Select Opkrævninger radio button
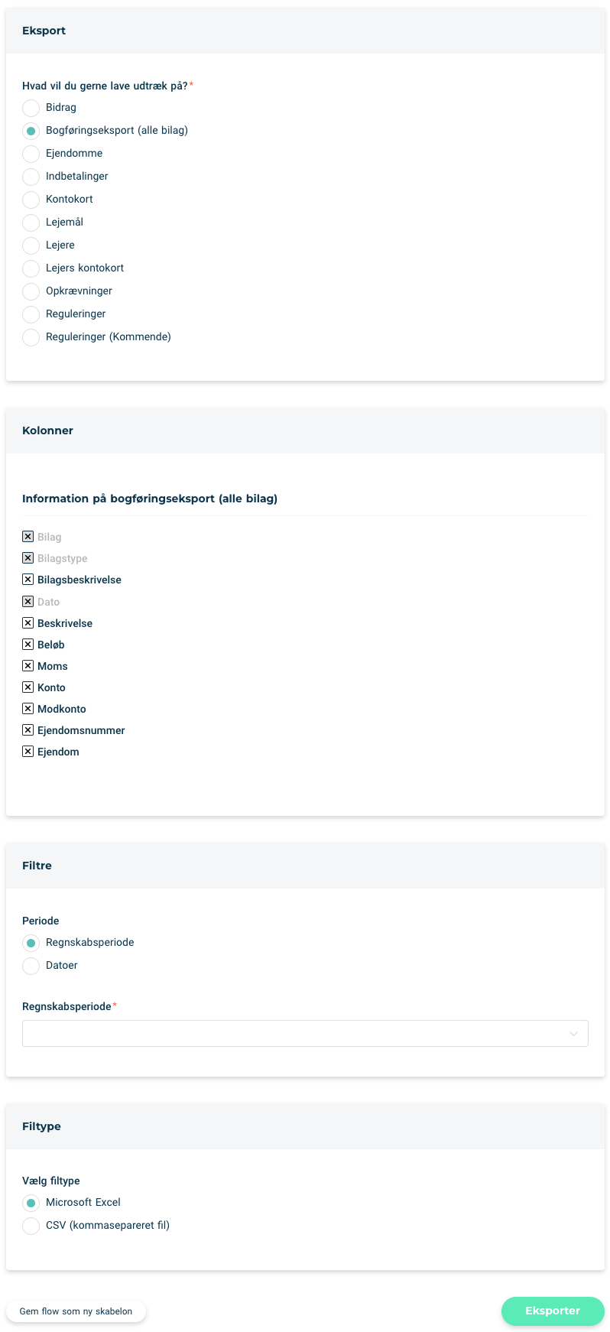Viewport: 610px width, 1332px height. 31,291
